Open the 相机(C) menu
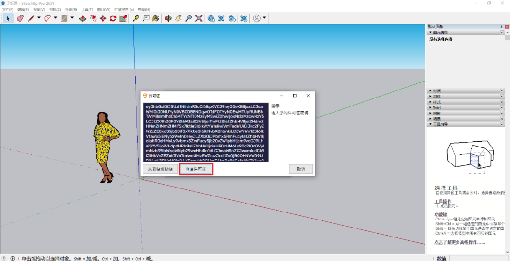The image size is (510, 261). pos(55,9)
